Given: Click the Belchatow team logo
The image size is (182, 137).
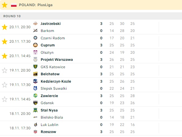Looking at the screenshot, I should click(35, 74).
